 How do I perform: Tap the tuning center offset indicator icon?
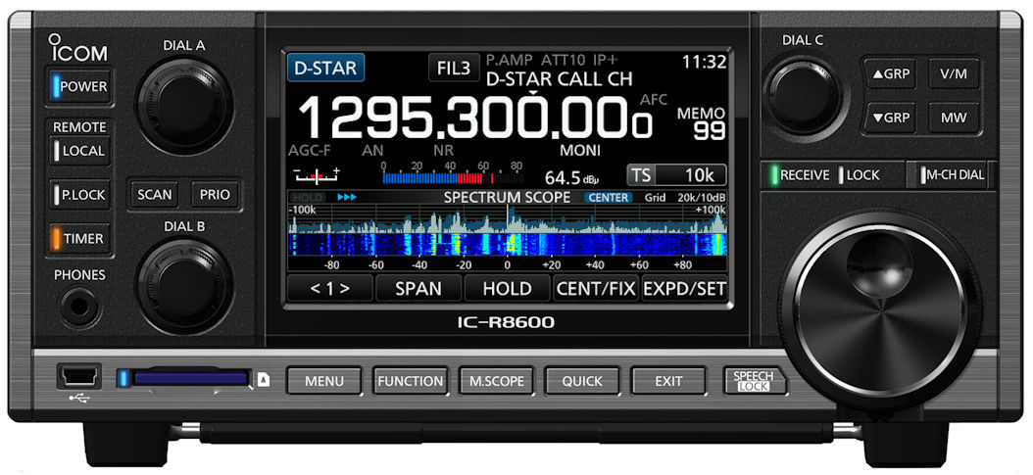tap(319, 175)
